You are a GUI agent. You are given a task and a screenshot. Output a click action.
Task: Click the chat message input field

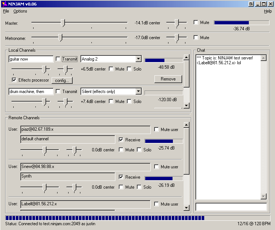click(x=231, y=207)
